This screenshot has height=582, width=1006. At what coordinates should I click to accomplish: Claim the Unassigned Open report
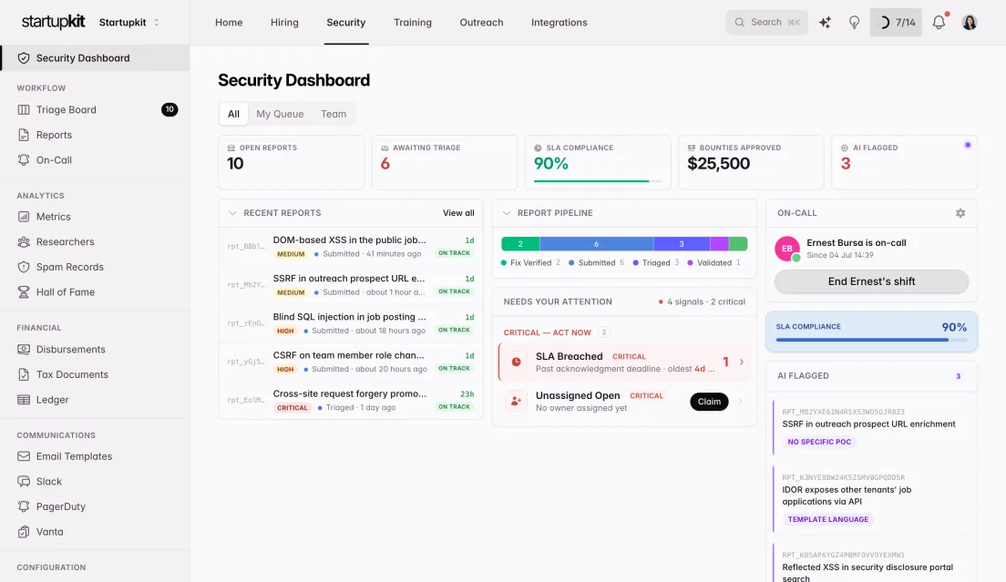coord(709,402)
